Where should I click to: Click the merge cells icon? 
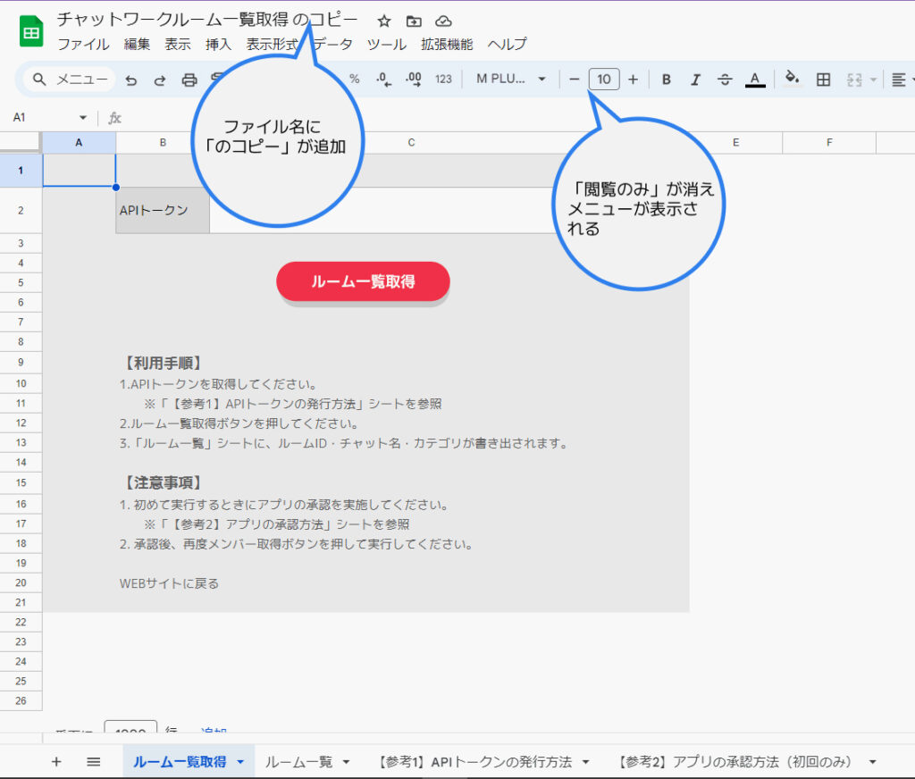point(854,80)
